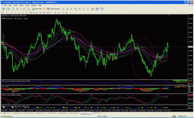Choose the trendline drawing tool
This screenshot has width=194, height=118.
pos(20,12)
